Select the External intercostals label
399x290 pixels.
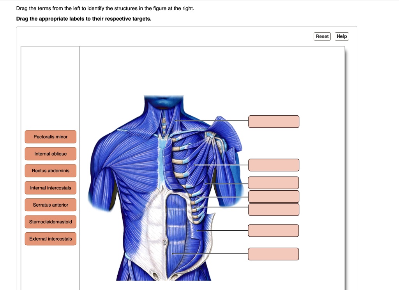(50, 239)
